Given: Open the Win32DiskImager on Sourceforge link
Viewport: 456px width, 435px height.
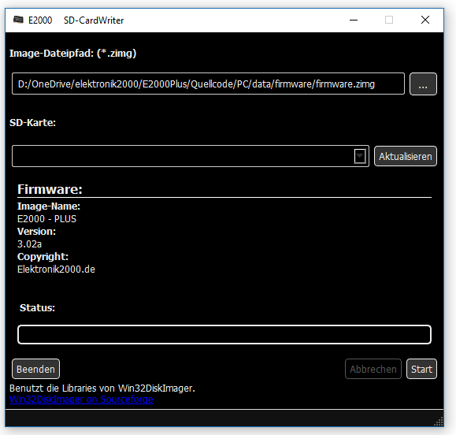Looking at the screenshot, I should 81,400.
